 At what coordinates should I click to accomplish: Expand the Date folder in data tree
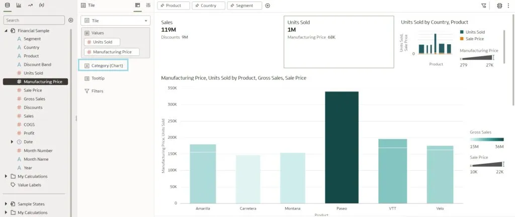(12, 142)
